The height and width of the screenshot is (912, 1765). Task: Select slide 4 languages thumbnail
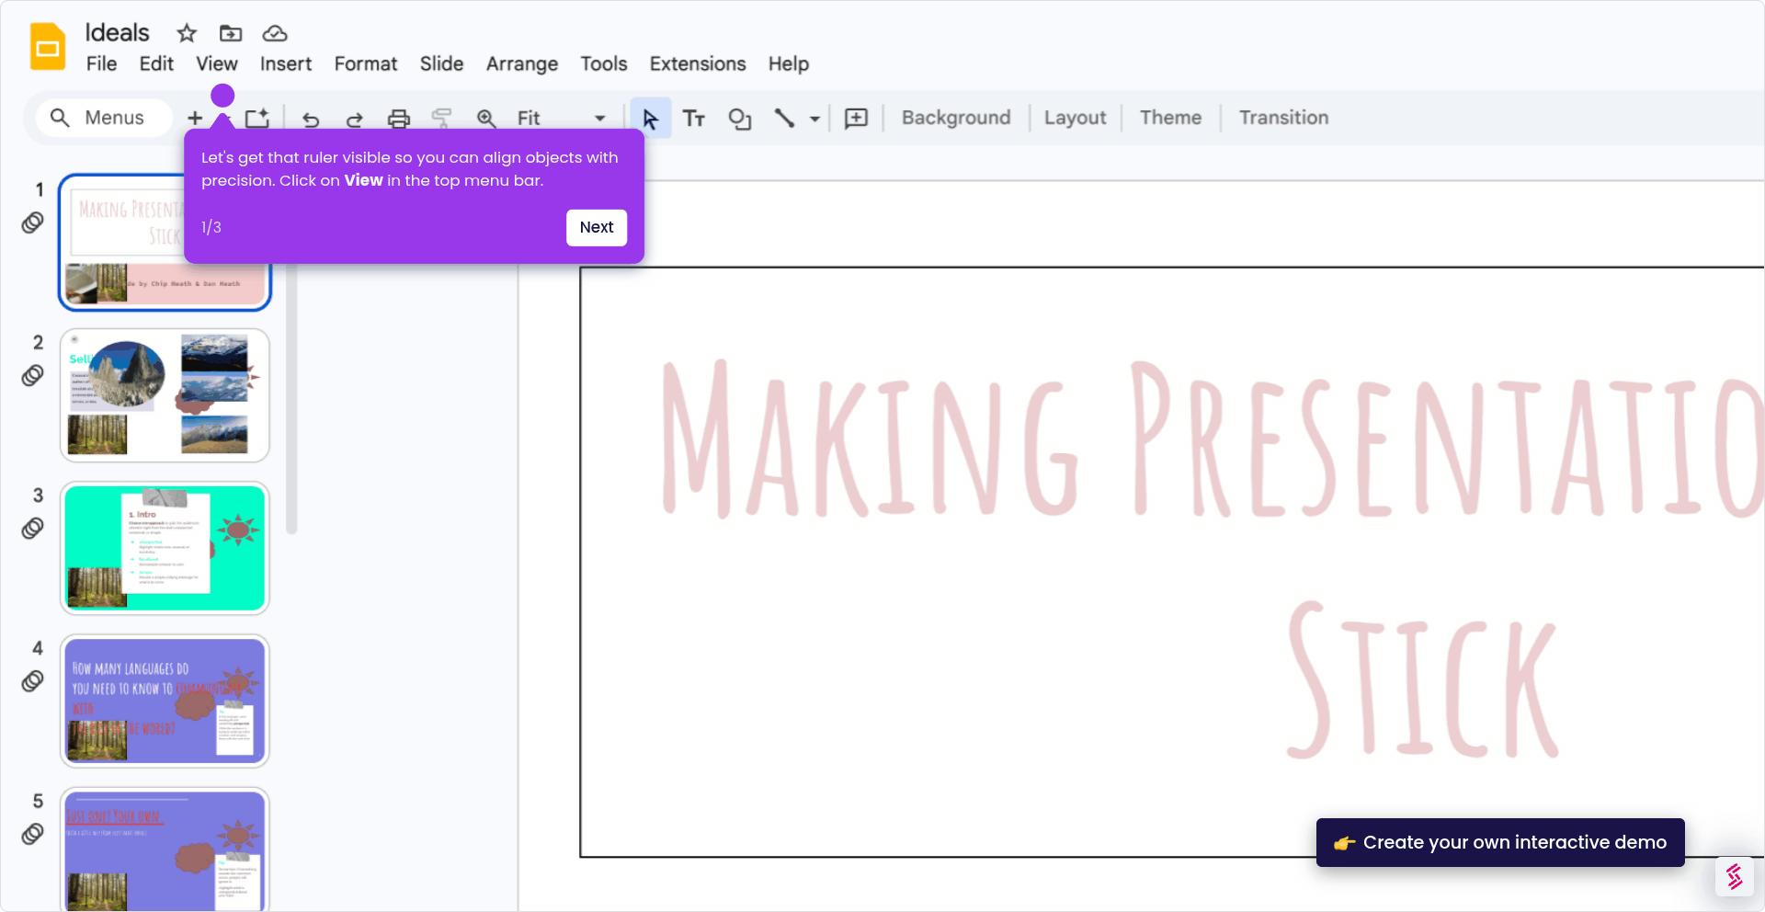tap(165, 701)
